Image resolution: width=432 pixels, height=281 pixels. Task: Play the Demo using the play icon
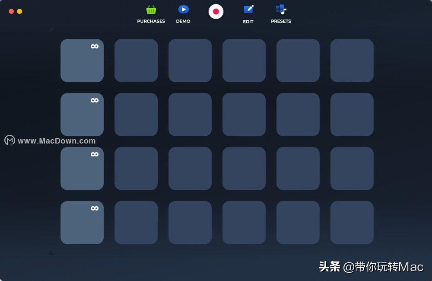point(183,10)
